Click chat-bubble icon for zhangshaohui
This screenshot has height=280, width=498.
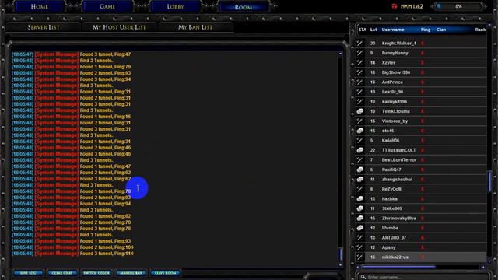359,180
